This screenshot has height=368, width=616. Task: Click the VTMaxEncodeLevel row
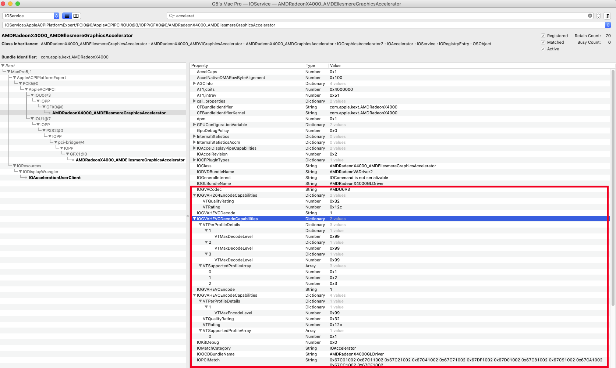pyautogui.click(x=400, y=313)
